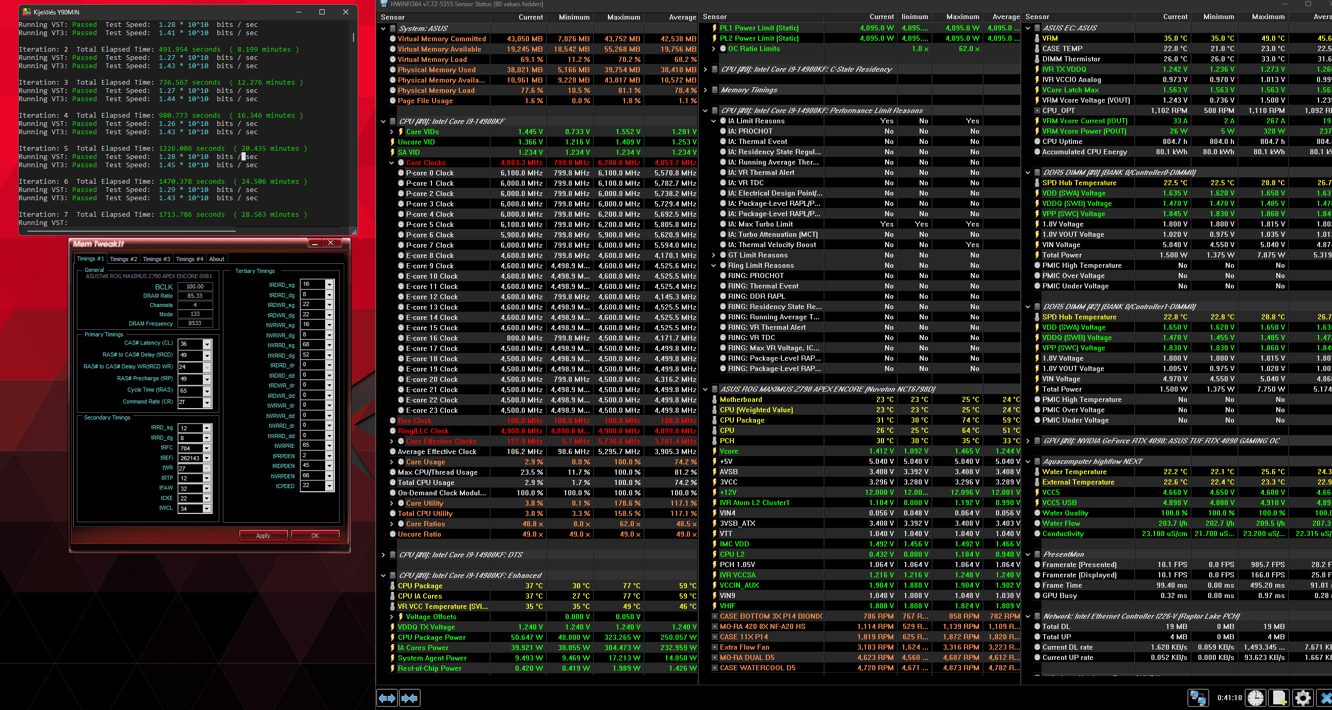Switch to the Timings #4 tab

(x=189, y=259)
